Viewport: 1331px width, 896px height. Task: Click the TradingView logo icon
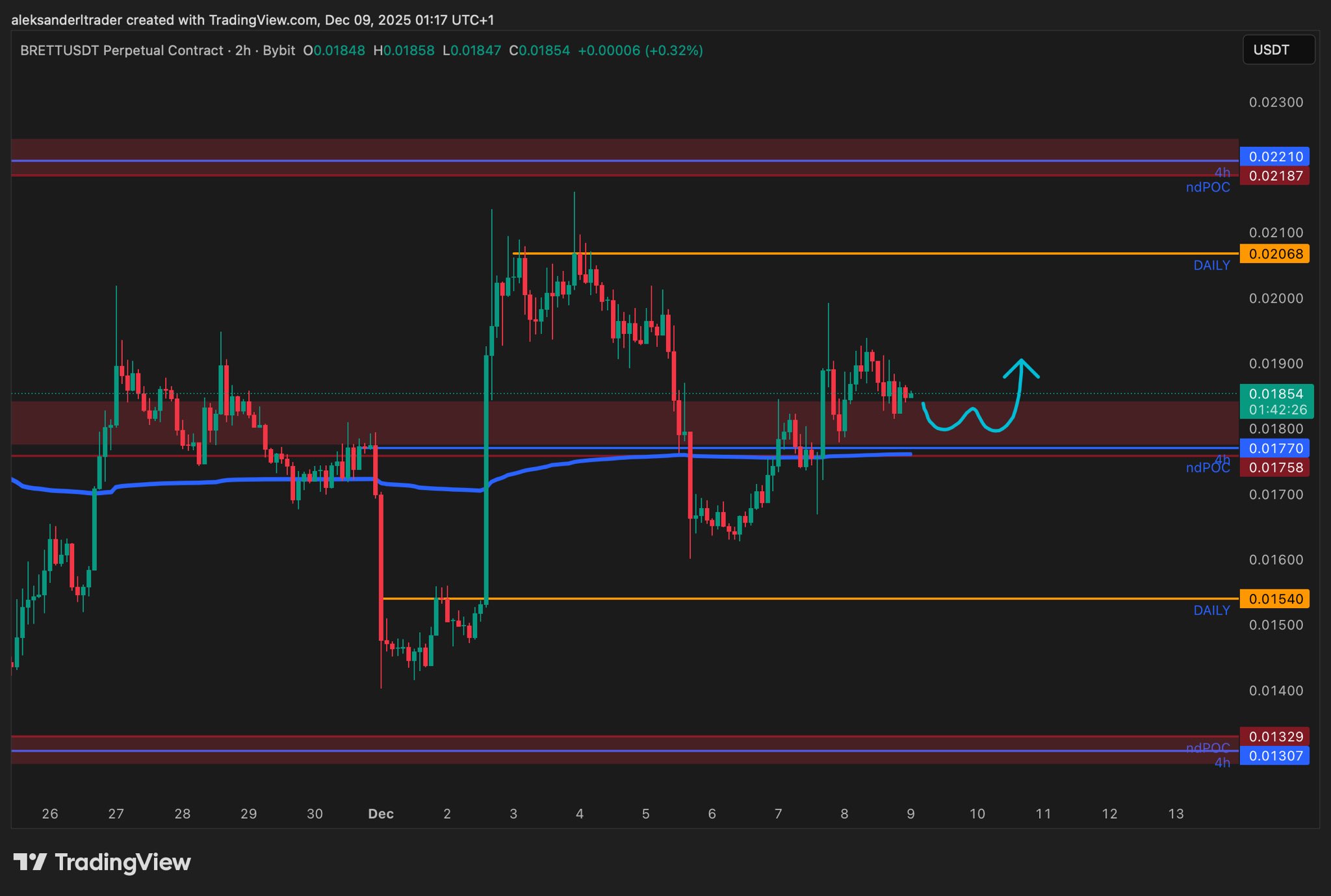[30, 862]
